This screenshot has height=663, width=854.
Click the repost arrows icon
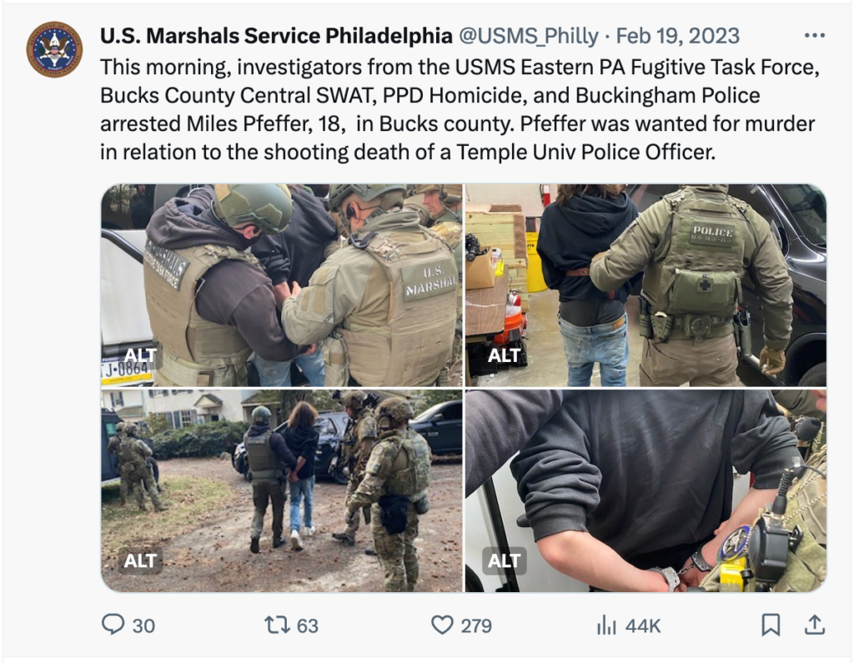277,625
